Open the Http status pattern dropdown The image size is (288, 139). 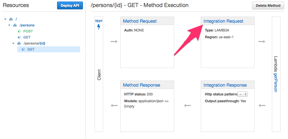pos(243,94)
